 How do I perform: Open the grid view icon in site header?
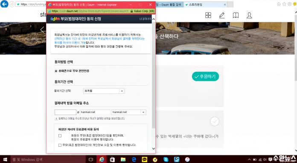pyautogui.click(x=208, y=15)
